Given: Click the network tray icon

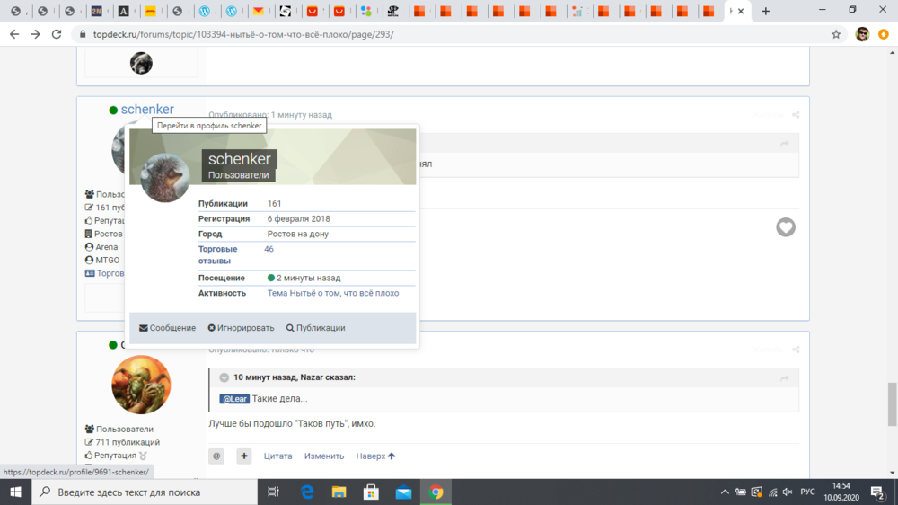Looking at the screenshot, I should [x=772, y=492].
